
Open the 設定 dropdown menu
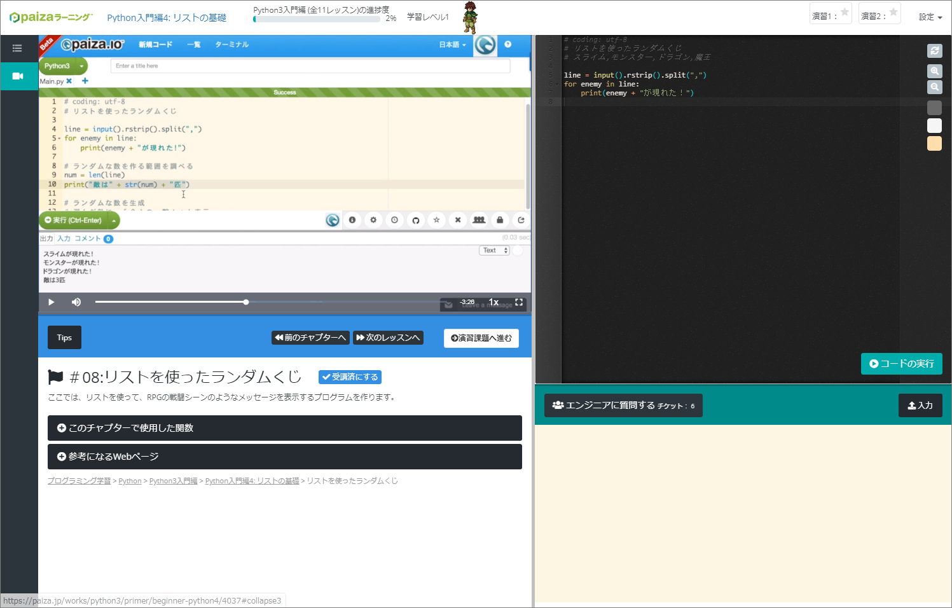pyautogui.click(x=930, y=17)
